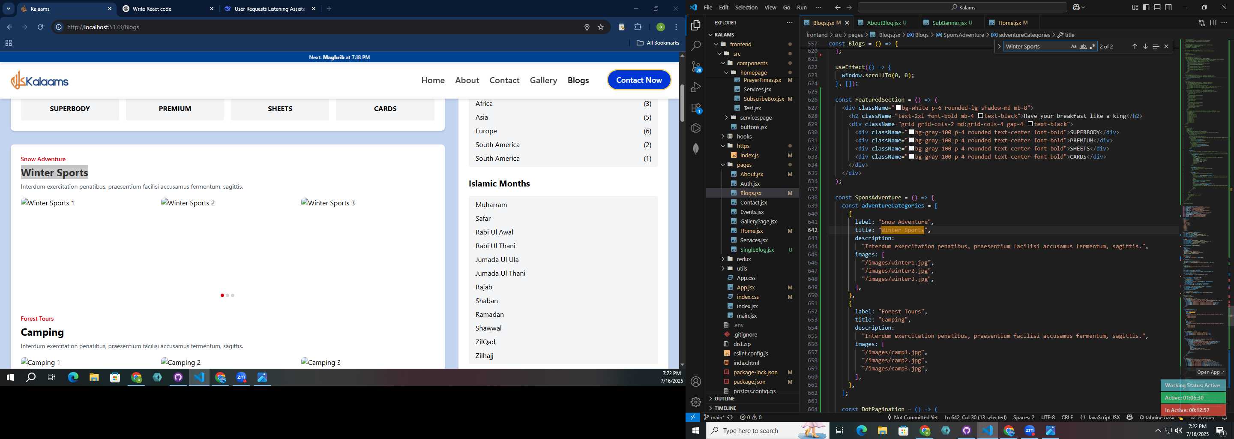Open Run and Debug view

point(696,87)
